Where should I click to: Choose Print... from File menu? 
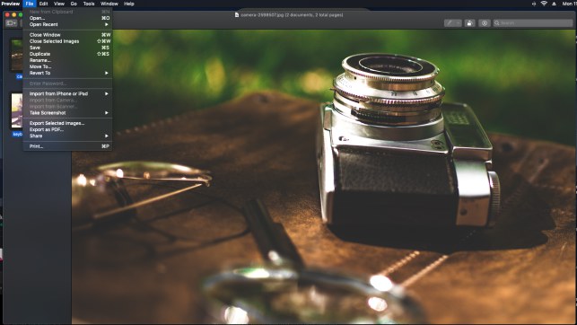[67, 146]
